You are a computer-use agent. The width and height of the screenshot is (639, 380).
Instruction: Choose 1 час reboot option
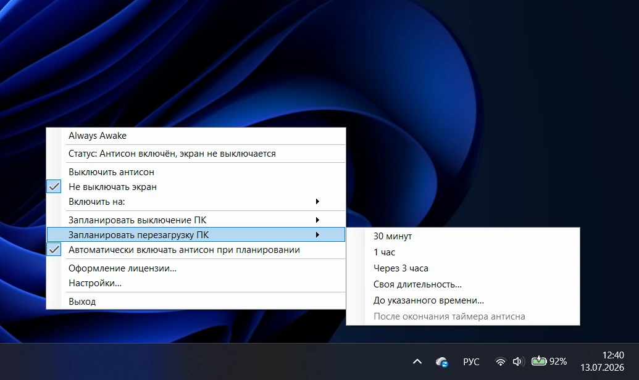click(x=463, y=252)
